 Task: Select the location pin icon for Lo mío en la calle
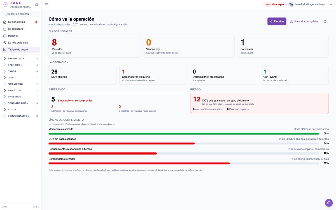[x=5, y=43]
